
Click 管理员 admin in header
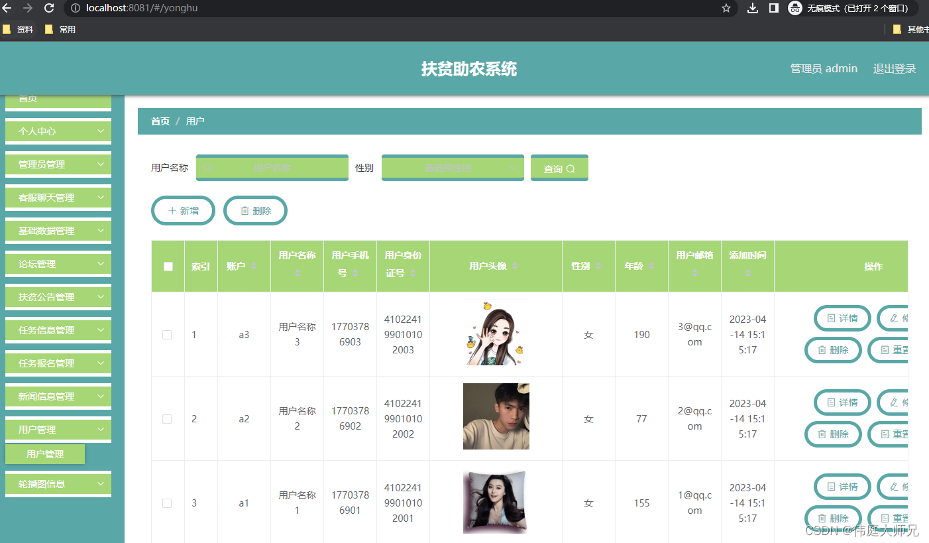click(x=824, y=69)
